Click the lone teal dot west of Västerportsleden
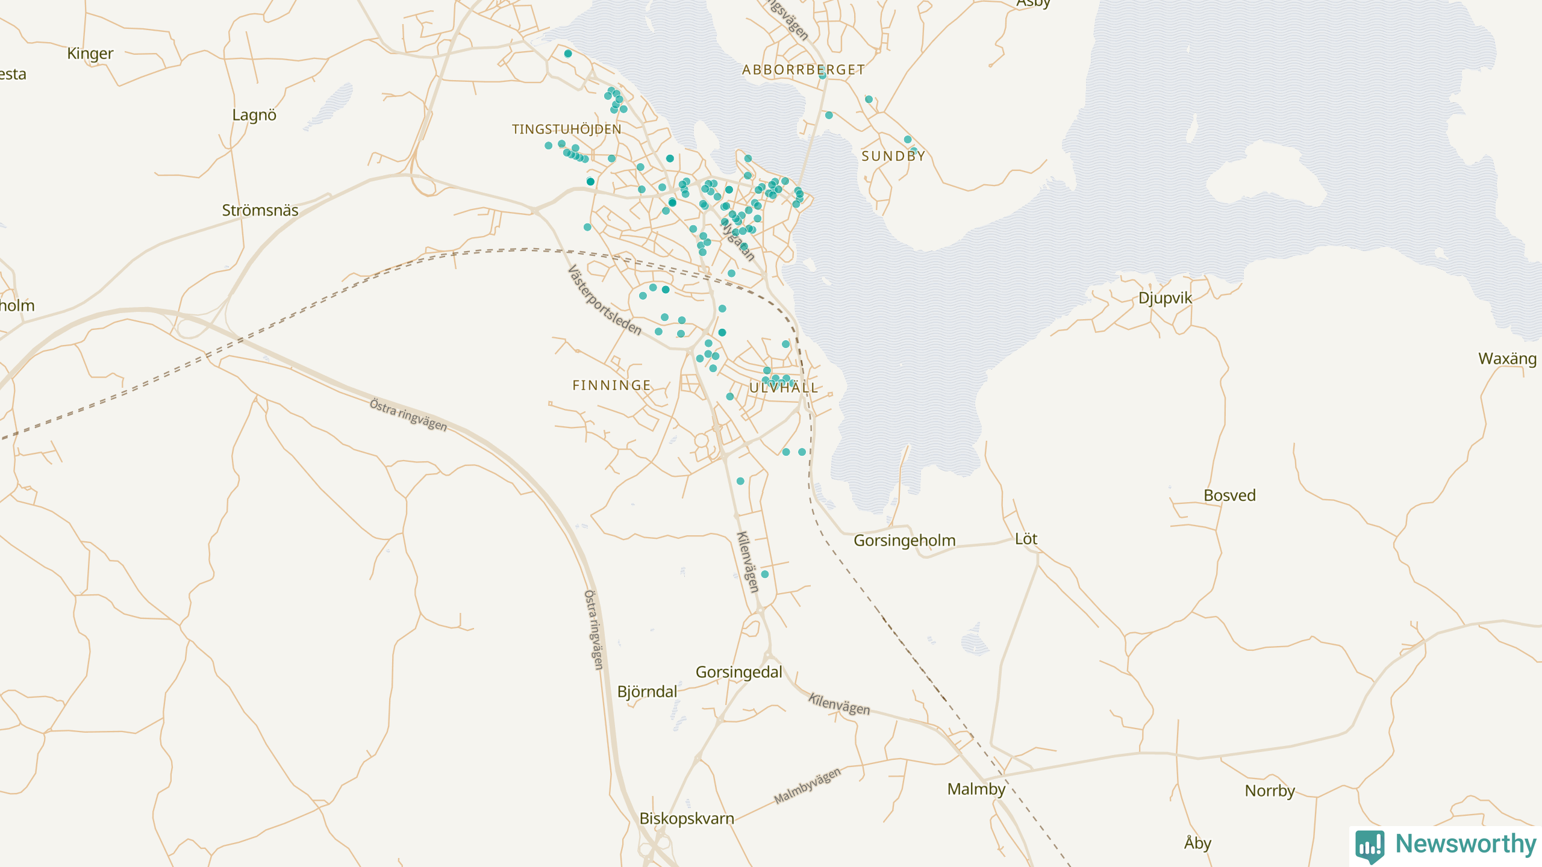Image resolution: width=1542 pixels, height=867 pixels. 587,227
